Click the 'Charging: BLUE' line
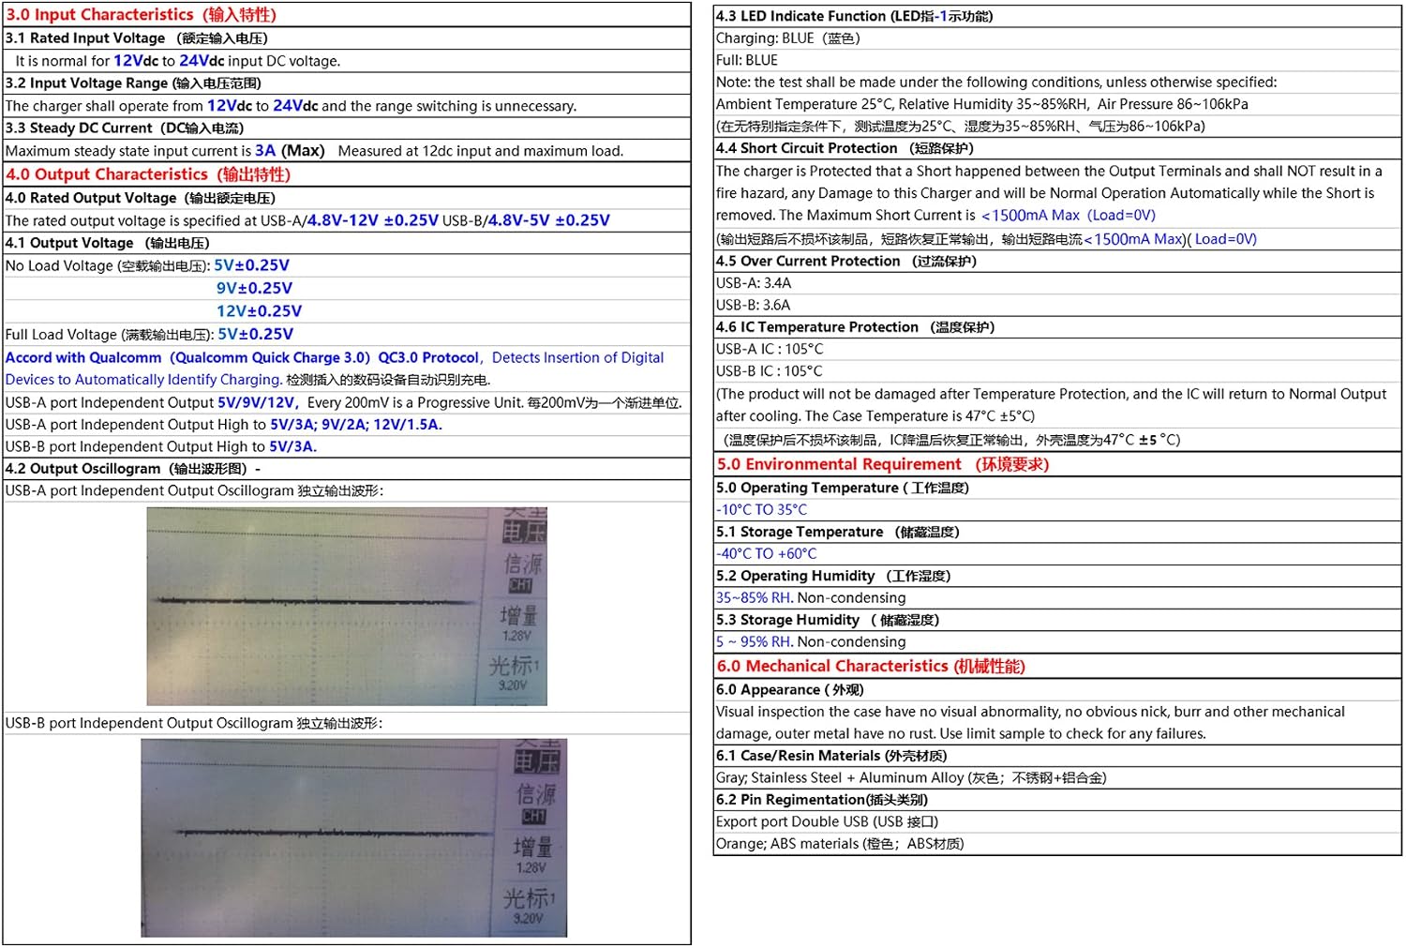Image resolution: width=1406 pixels, height=948 pixels. pyautogui.click(x=788, y=38)
